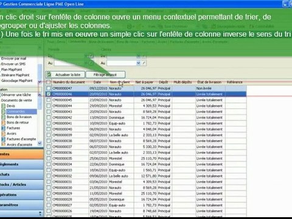Click the Filtrage avancé button
The image size is (292, 219).
pos(105,75)
